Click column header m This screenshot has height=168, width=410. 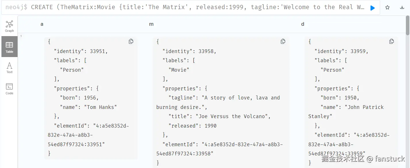click(151, 24)
